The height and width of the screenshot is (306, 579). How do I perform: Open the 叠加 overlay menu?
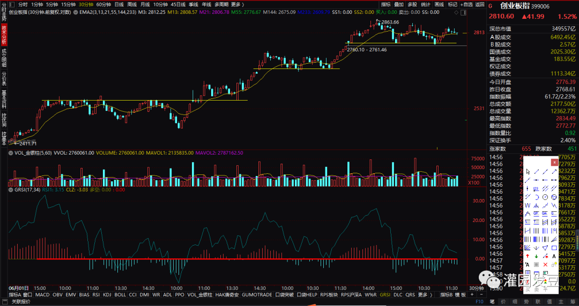tap(399, 4)
